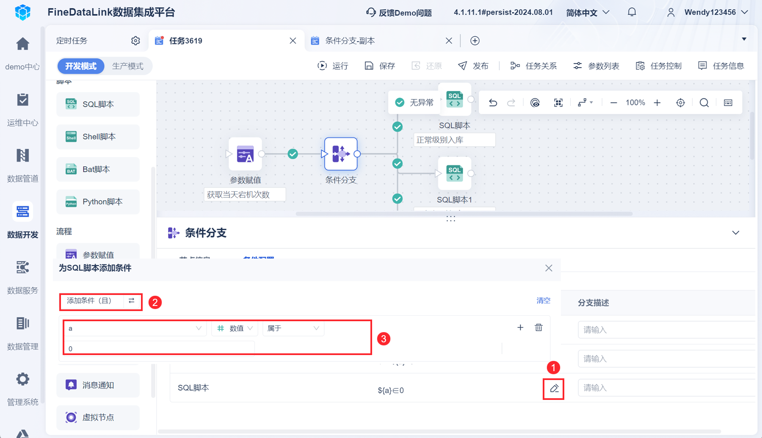Select 消息通知 in the component list
The image size is (762, 438).
98,385
